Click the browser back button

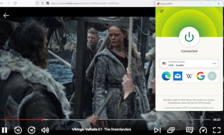2,3
